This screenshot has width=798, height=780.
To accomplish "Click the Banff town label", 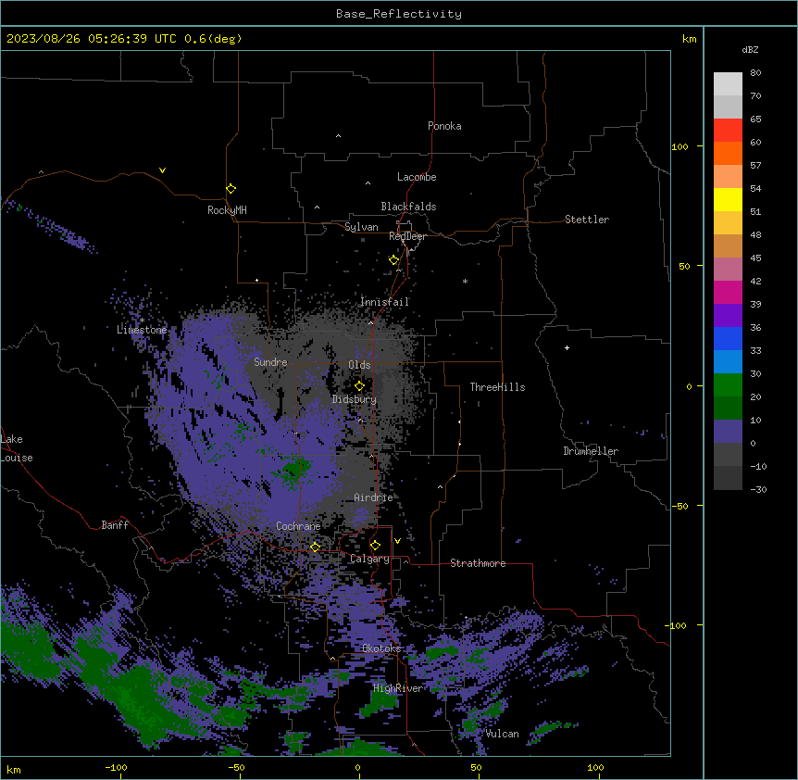I will pos(115,525).
